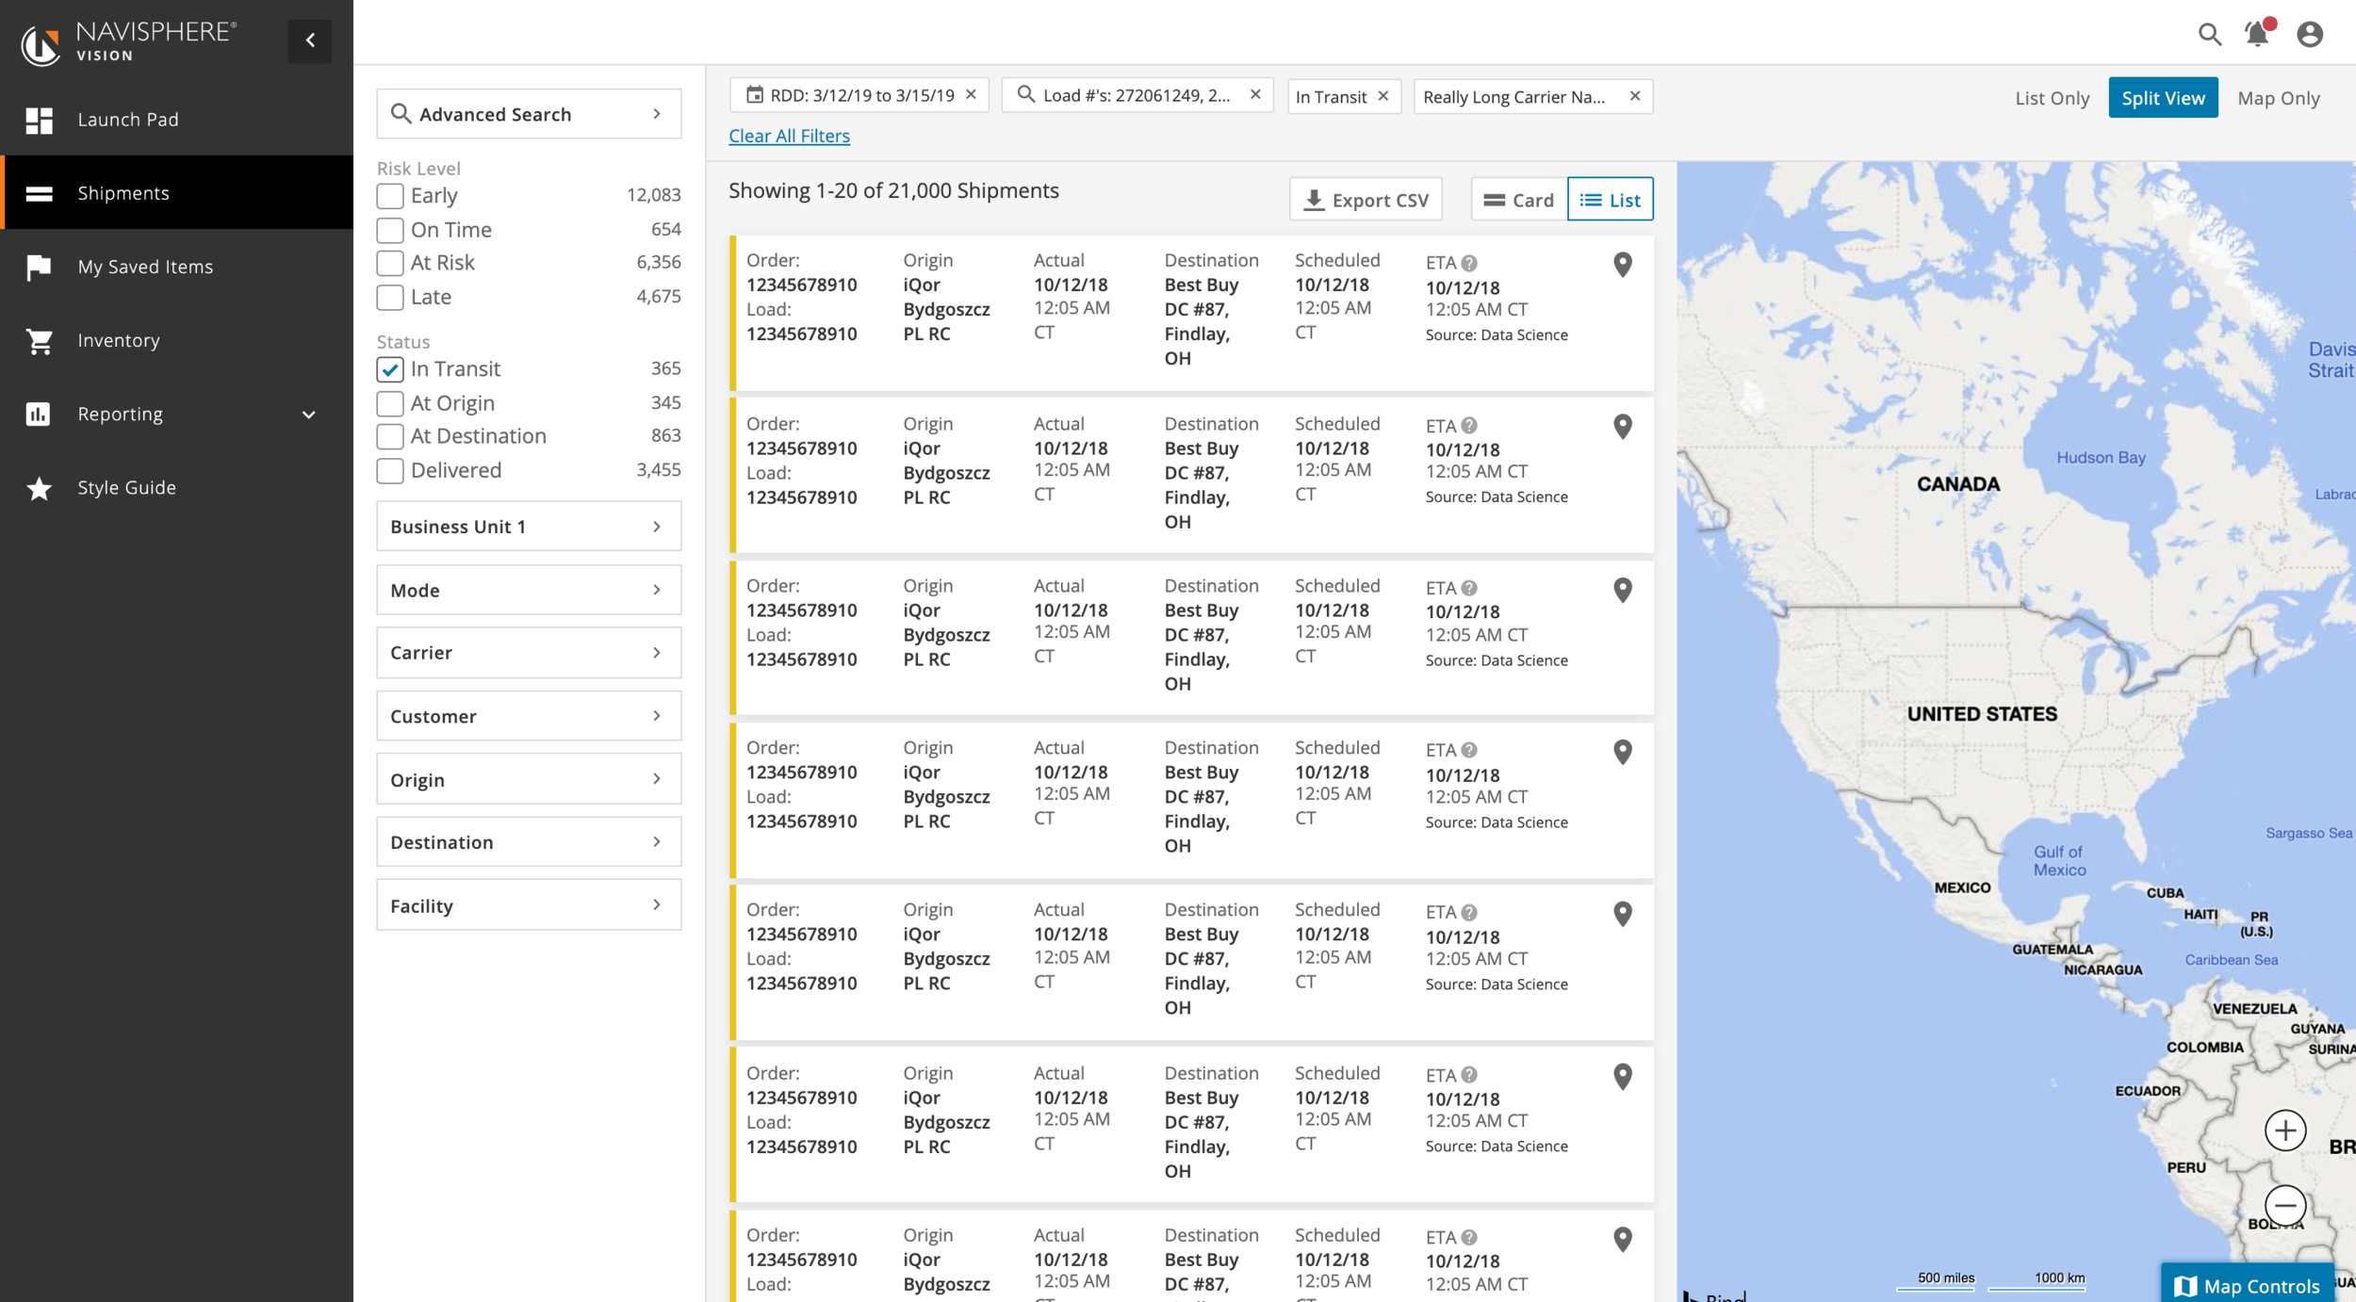The image size is (2356, 1302).
Task: Expand the Destination filter section
Action: tap(528, 842)
